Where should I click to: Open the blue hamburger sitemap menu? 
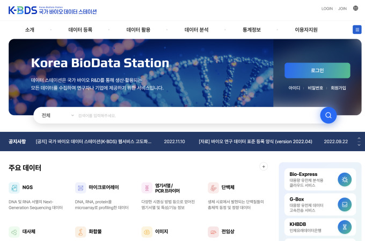pyautogui.click(x=357, y=30)
